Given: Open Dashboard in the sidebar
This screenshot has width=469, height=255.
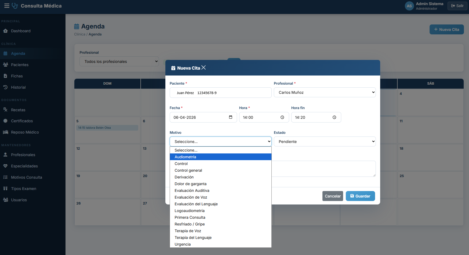Looking at the screenshot, I should 33,31.
